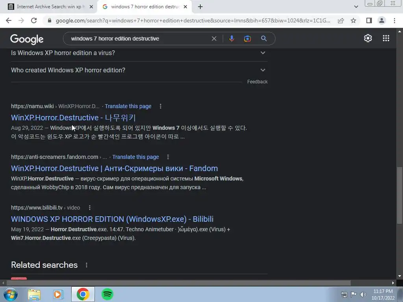403x302 pixels.
Task: Open a new browser tab
Action: tap(200, 7)
